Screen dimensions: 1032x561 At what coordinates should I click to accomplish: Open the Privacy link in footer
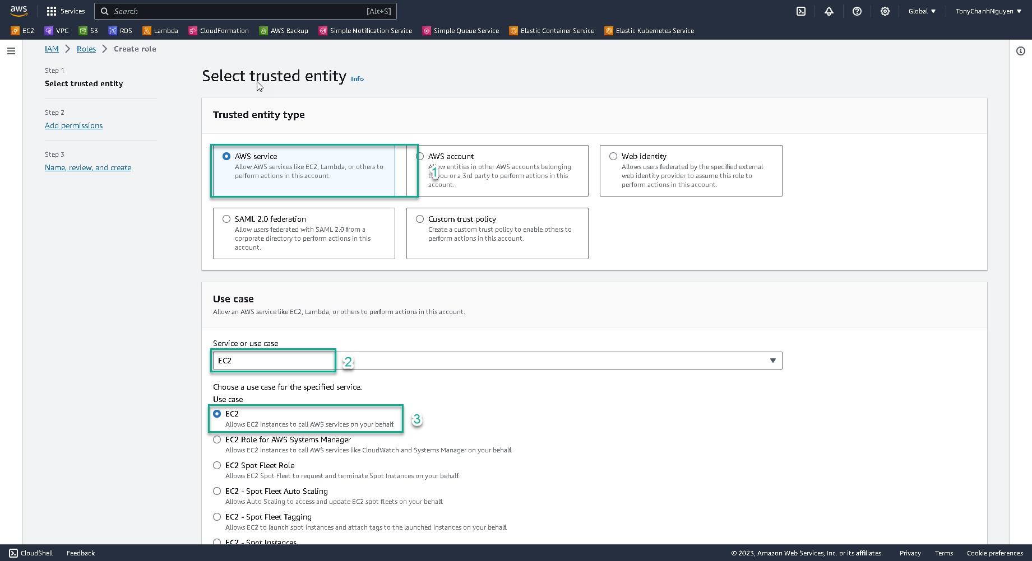point(910,553)
